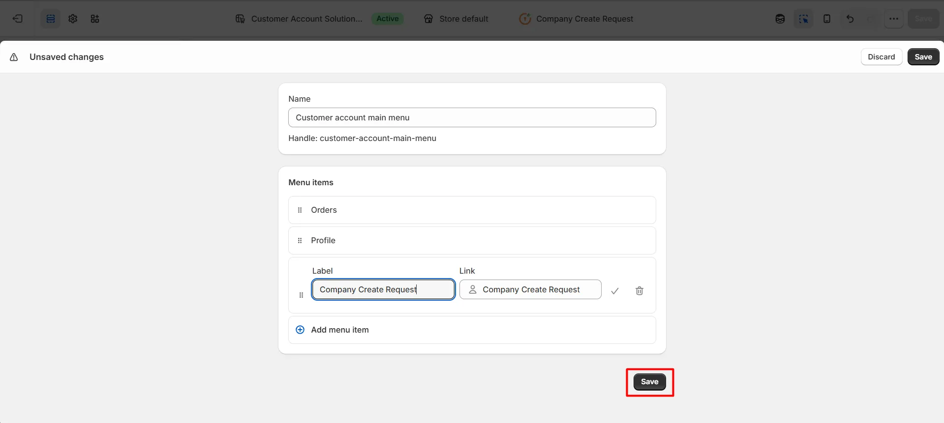Image resolution: width=944 pixels, height=423 pixels.
Task: Click drag handle icon beside Orders
Action: (x=300, y=210)
